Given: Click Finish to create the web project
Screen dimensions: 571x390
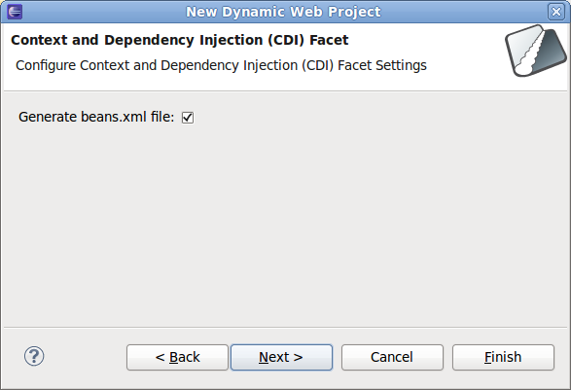Looking at the screenshot, I should point(503,357).
